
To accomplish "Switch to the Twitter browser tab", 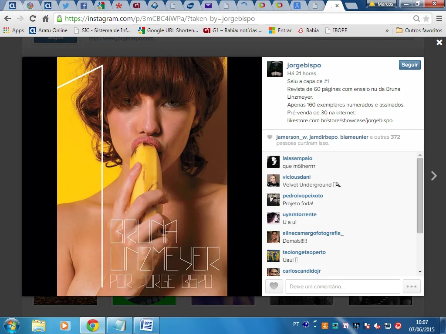I will 65,5.
